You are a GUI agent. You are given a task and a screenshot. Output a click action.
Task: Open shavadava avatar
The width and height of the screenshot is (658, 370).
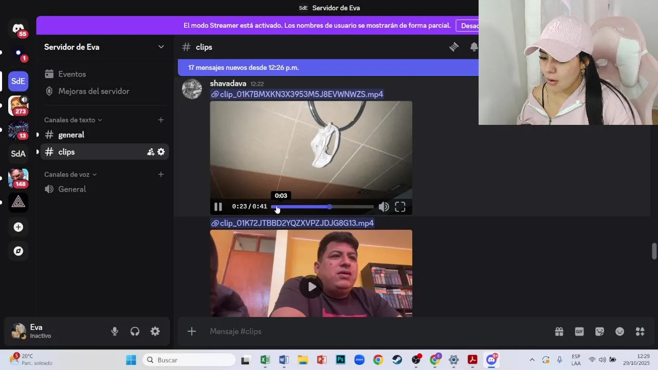point(192,89)
